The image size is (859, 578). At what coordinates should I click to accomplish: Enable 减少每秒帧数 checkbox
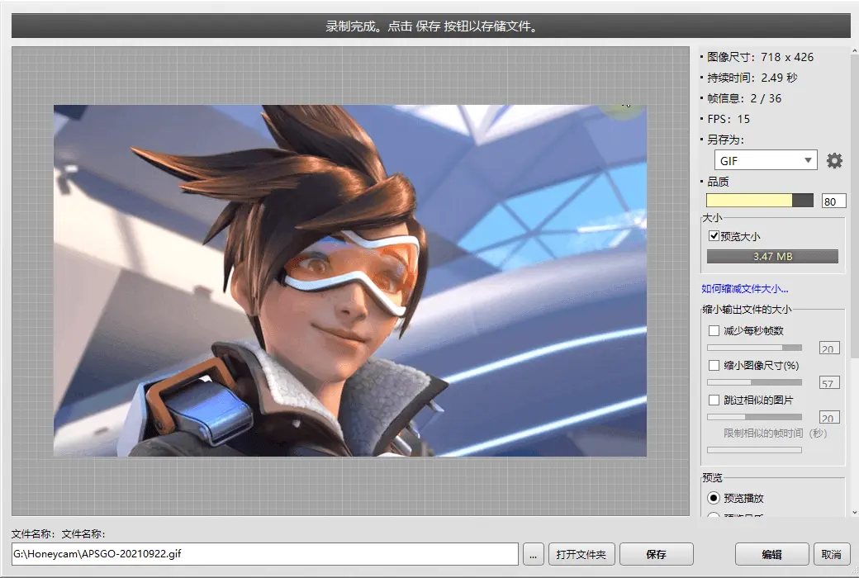pos(714,330)
